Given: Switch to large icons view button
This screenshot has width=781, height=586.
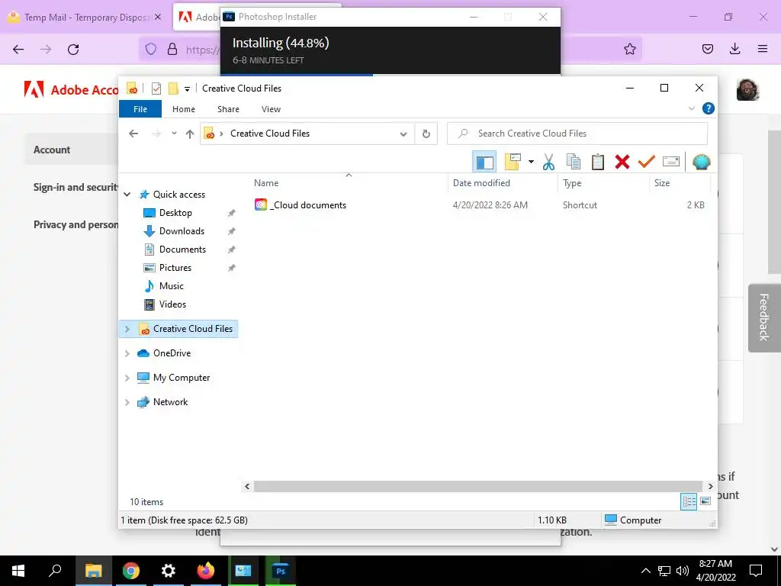Looking at the screenshot, I should [x=705, y=501].
